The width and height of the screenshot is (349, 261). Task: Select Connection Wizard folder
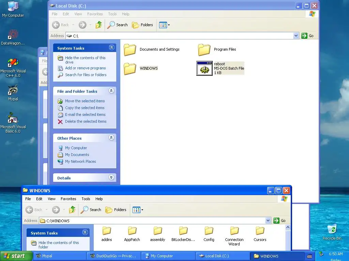click(234, 236)
